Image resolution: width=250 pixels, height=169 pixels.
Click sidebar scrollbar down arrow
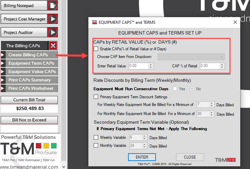point(64,167)
